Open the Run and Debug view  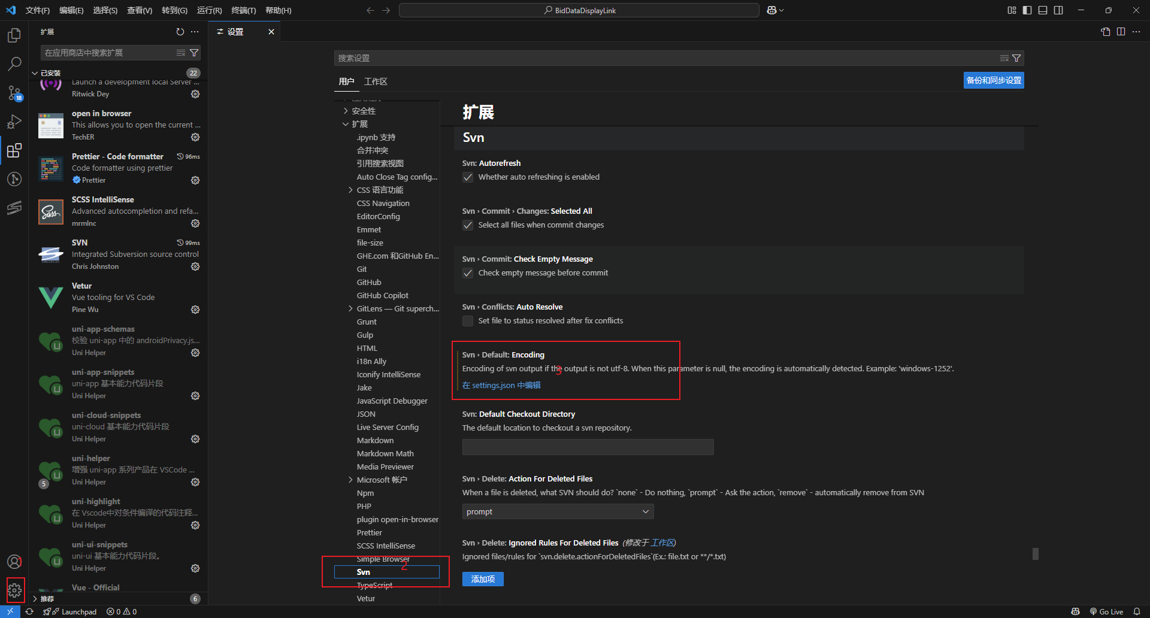point(14,122)
